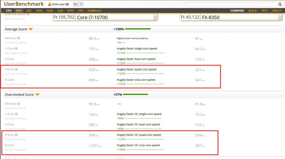The height and width of the screenshot is (159, 285).
Task: Click the 88.4 Pts memory value
Action: (94, 38)
